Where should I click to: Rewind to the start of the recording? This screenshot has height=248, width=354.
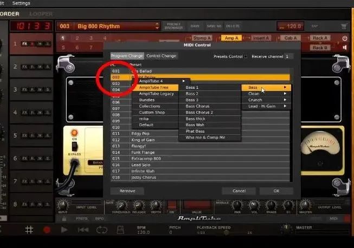83,230
